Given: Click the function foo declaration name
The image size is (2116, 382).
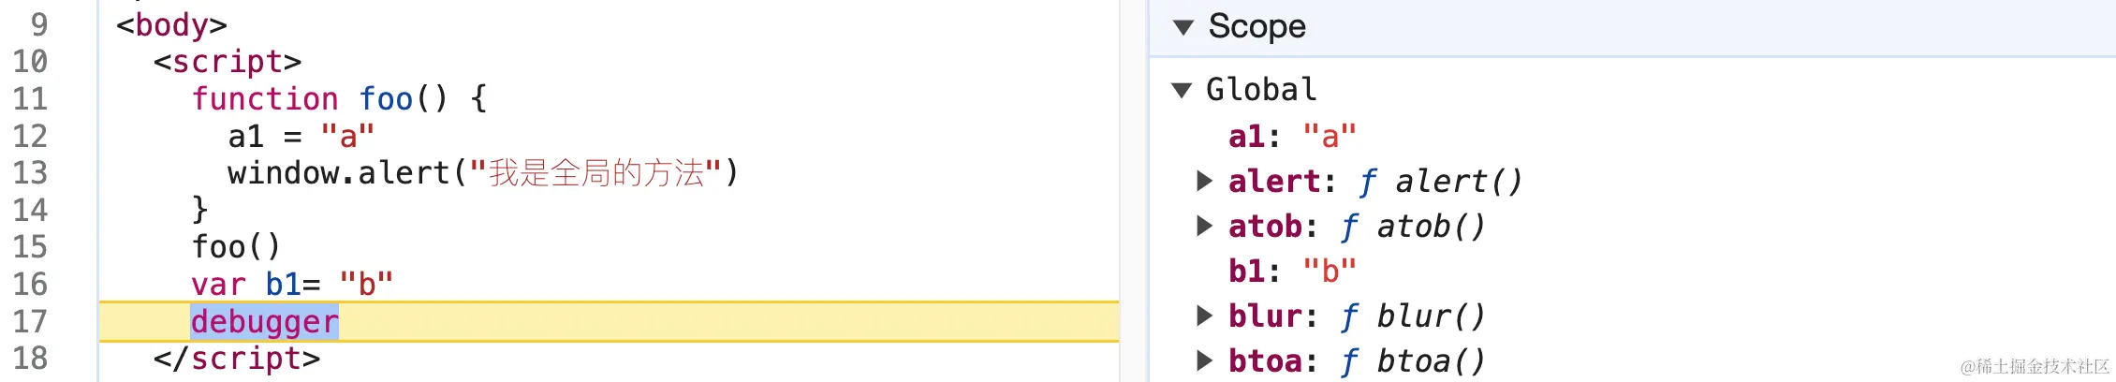Looking at the screenshot, I should click(386, 99).
